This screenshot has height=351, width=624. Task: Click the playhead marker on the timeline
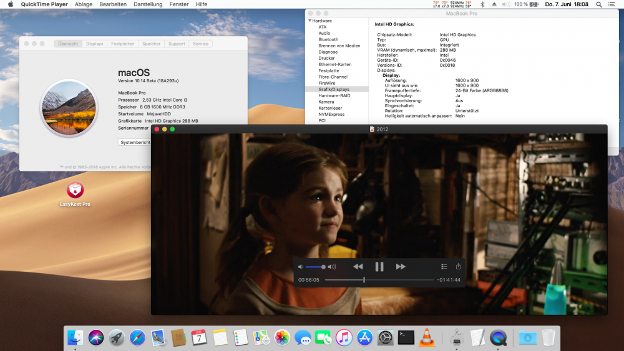[x=364, y=280]
